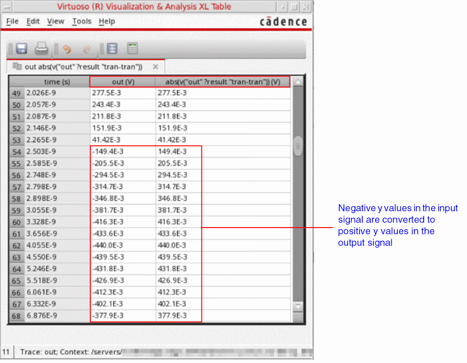Click the status bar number 11
The width and height of the screenshot is (467, 363).
(x=6, y=352)
